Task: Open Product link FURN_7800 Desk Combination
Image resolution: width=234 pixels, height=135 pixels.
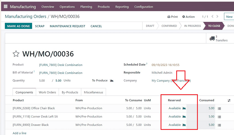Action: click(x=61, y=65)
